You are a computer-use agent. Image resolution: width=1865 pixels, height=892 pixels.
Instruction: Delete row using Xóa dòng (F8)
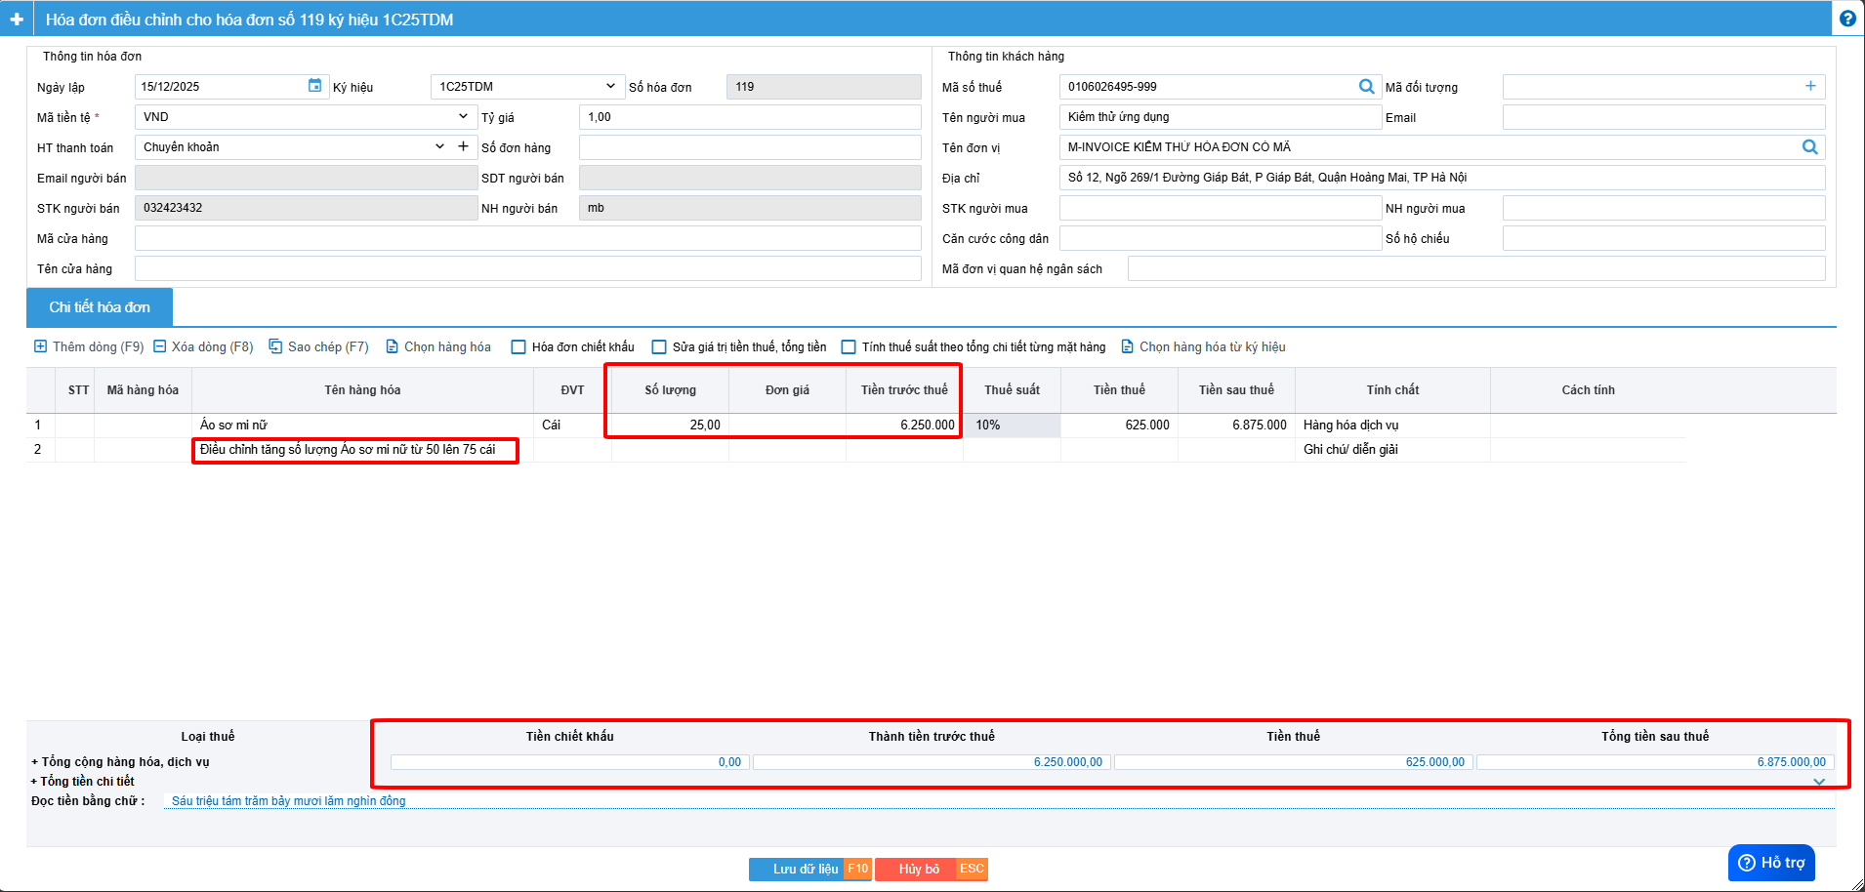pos(203,346)
